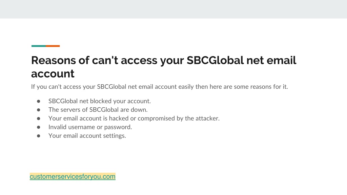Click the gray header band at the top
Viewport: 347px width, 195px height.
click(173, 9)
